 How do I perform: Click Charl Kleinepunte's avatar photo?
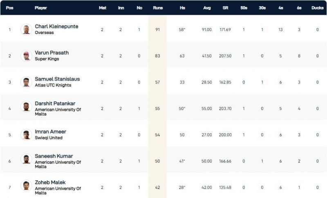point(26,29)
